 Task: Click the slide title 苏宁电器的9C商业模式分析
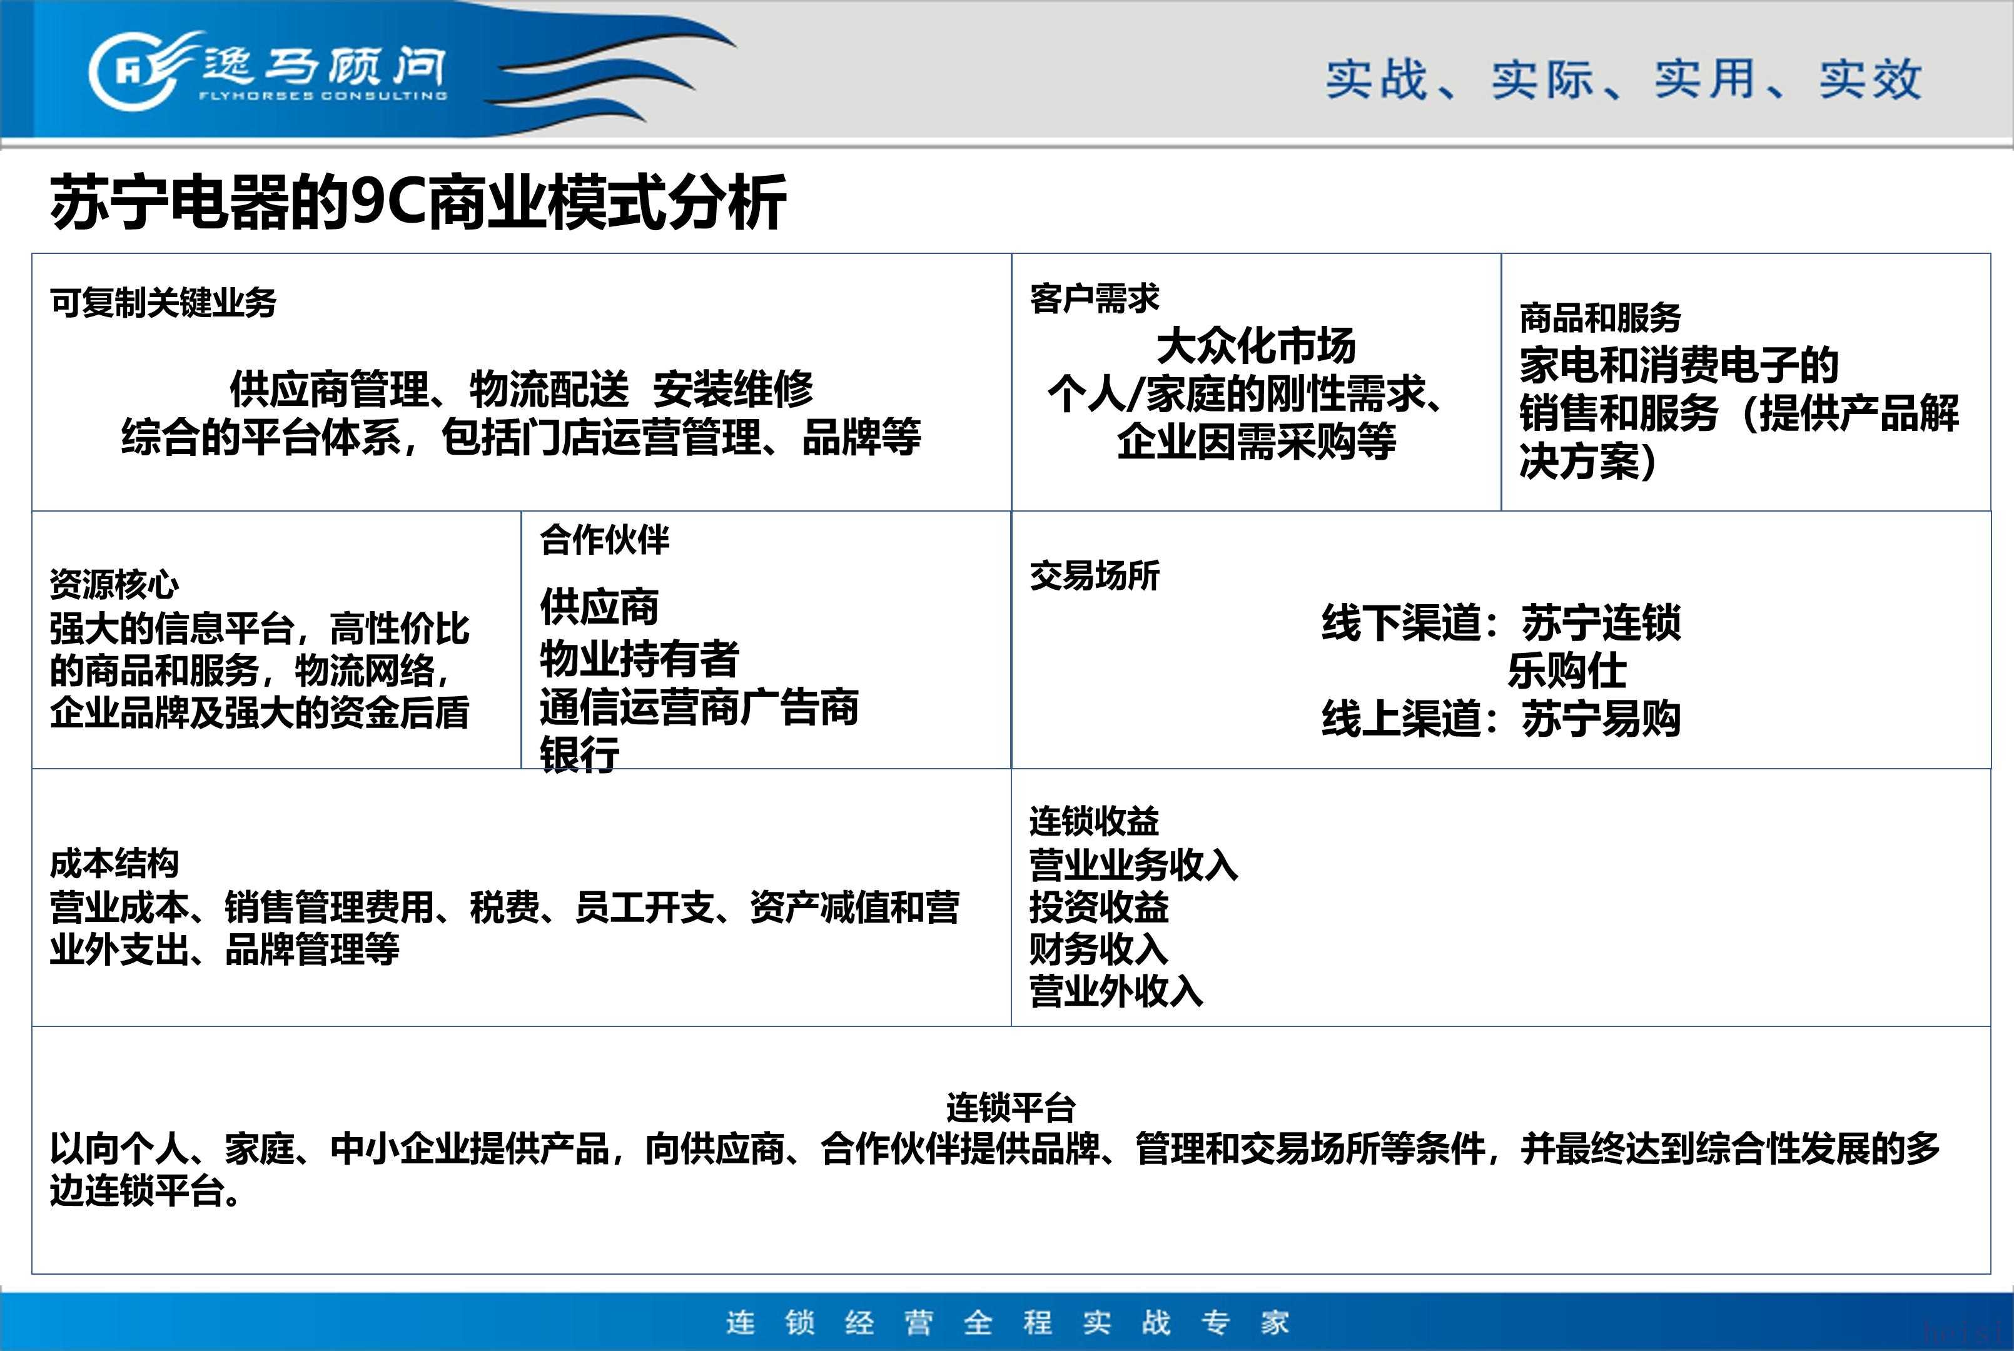[418, 203]
